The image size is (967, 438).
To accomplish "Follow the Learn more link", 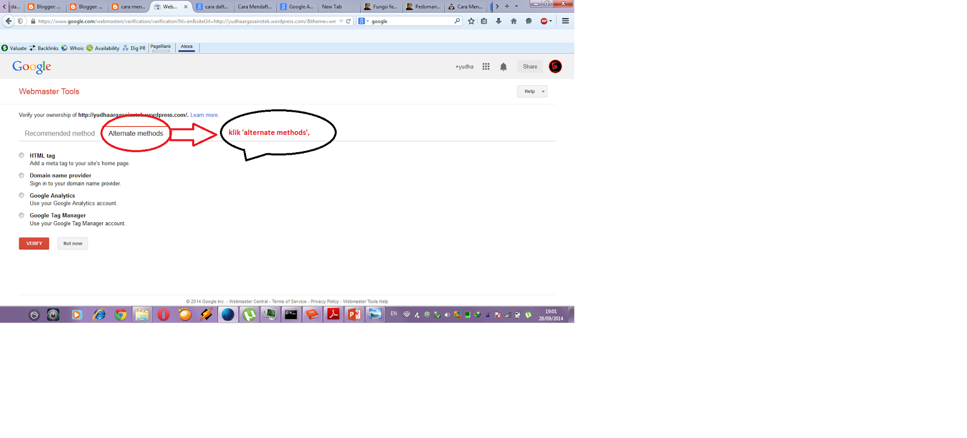I will tap(204, 115).
